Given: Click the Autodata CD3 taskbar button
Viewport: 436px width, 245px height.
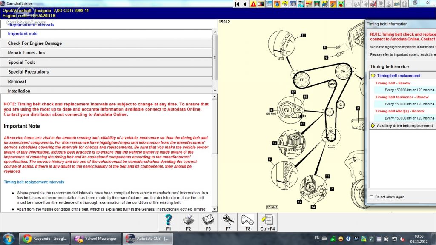Looking at the screenshot, I should 148,239.
